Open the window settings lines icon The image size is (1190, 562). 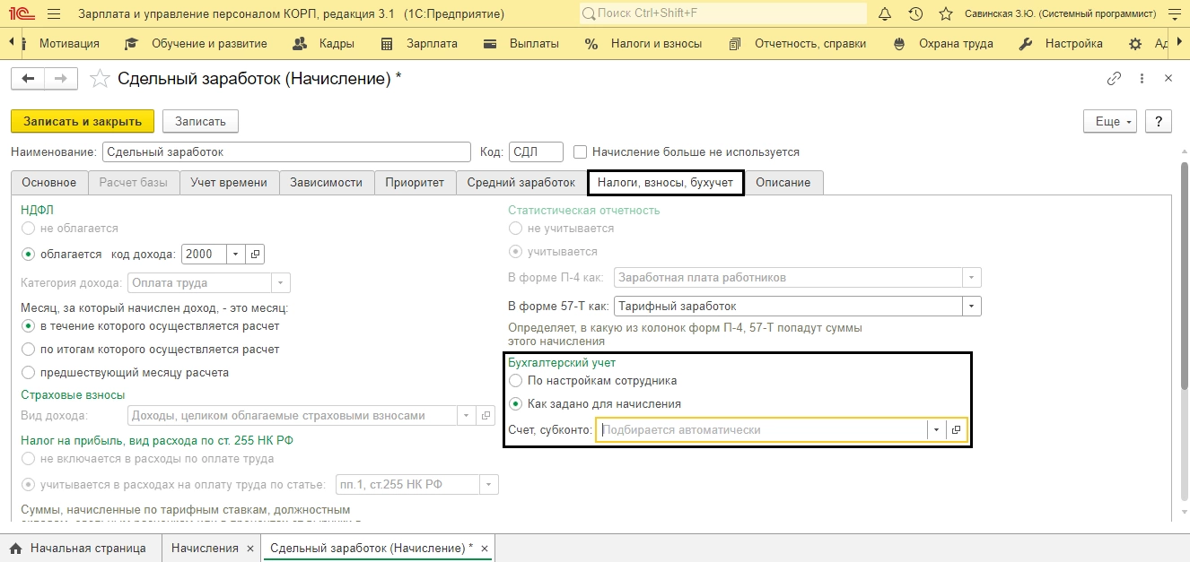(x=1176, y=14)
